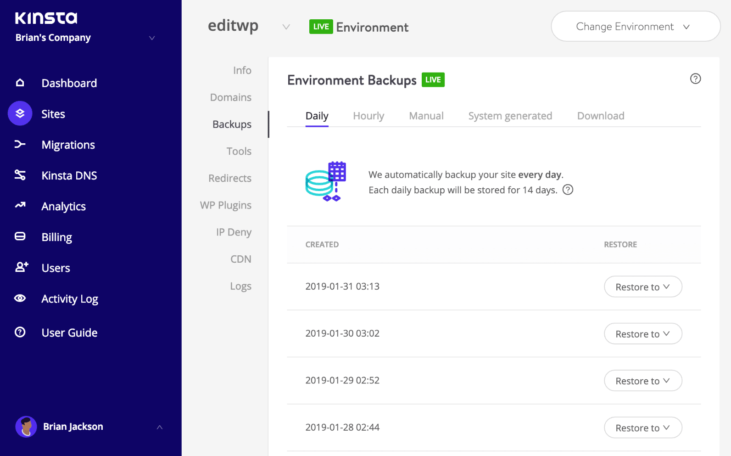Open the Redirects section
Screen dimensions: 731x456
230,178
